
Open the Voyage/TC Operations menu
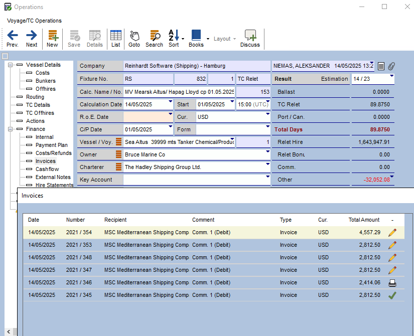(34, 21)
